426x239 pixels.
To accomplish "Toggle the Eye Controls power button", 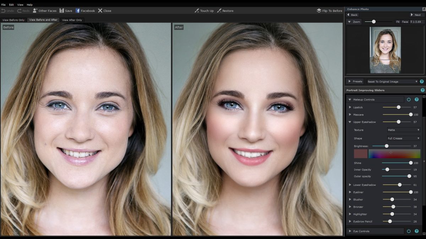I will pos(409,231).
